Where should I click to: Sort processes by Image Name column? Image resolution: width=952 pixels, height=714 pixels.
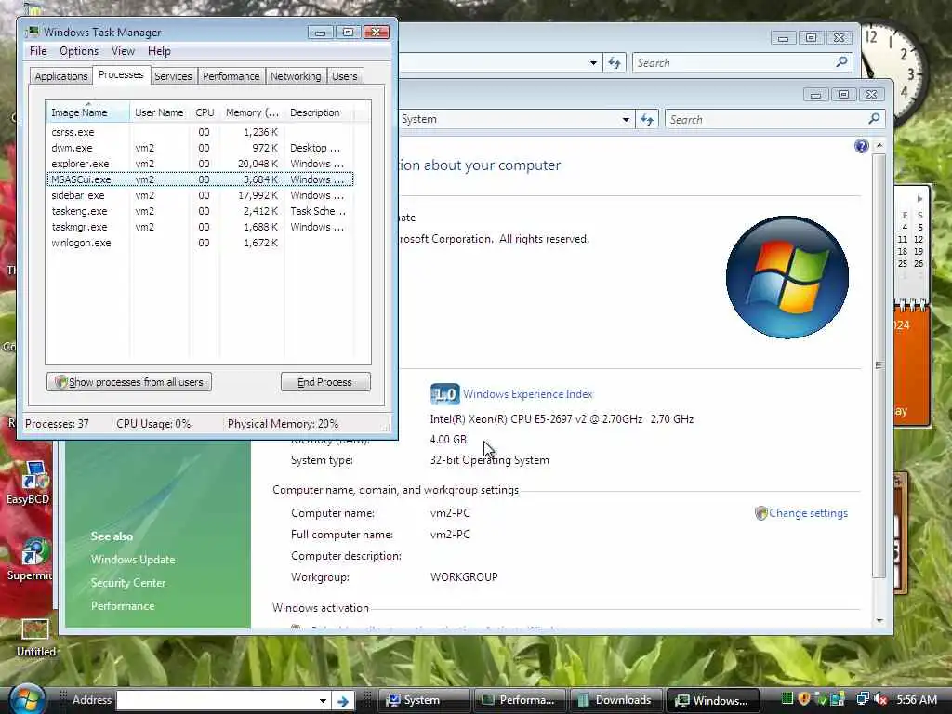coord(87,112)
